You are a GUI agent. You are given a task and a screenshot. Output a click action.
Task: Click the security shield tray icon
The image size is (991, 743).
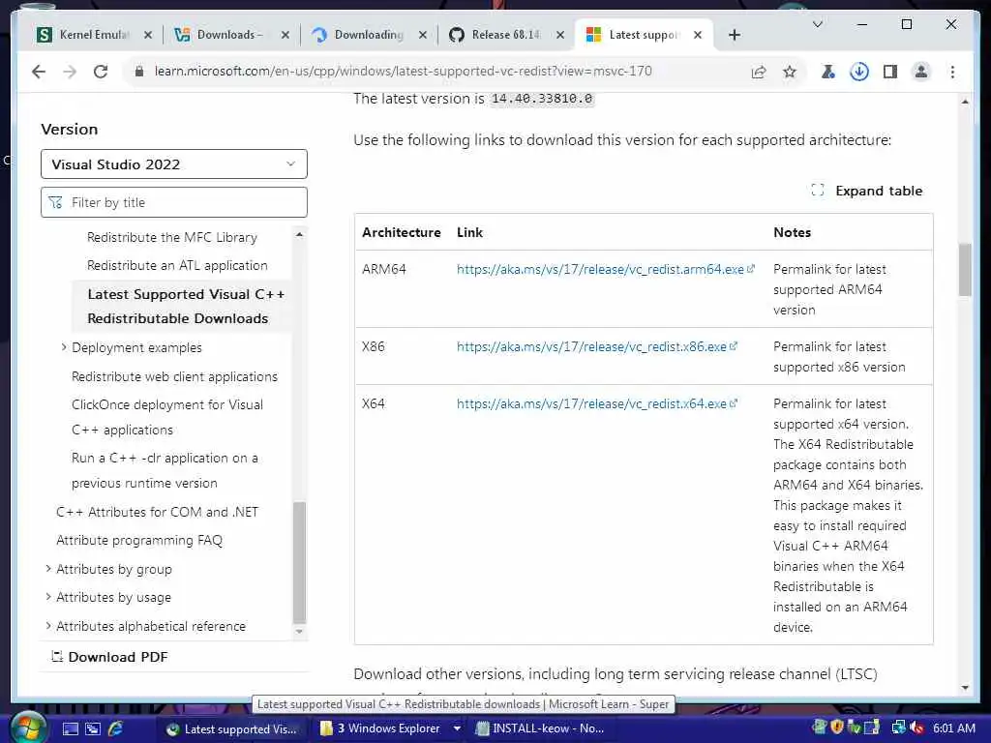tap(837, 728)
